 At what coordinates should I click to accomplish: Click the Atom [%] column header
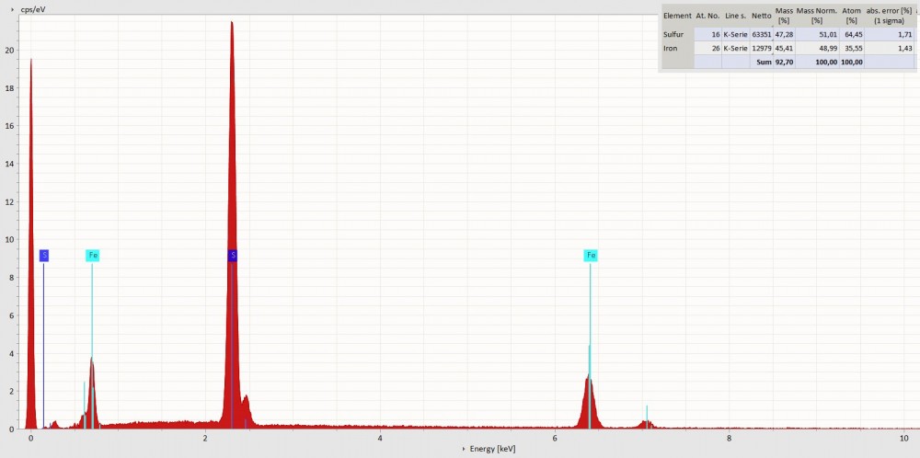tap(851, 16)
